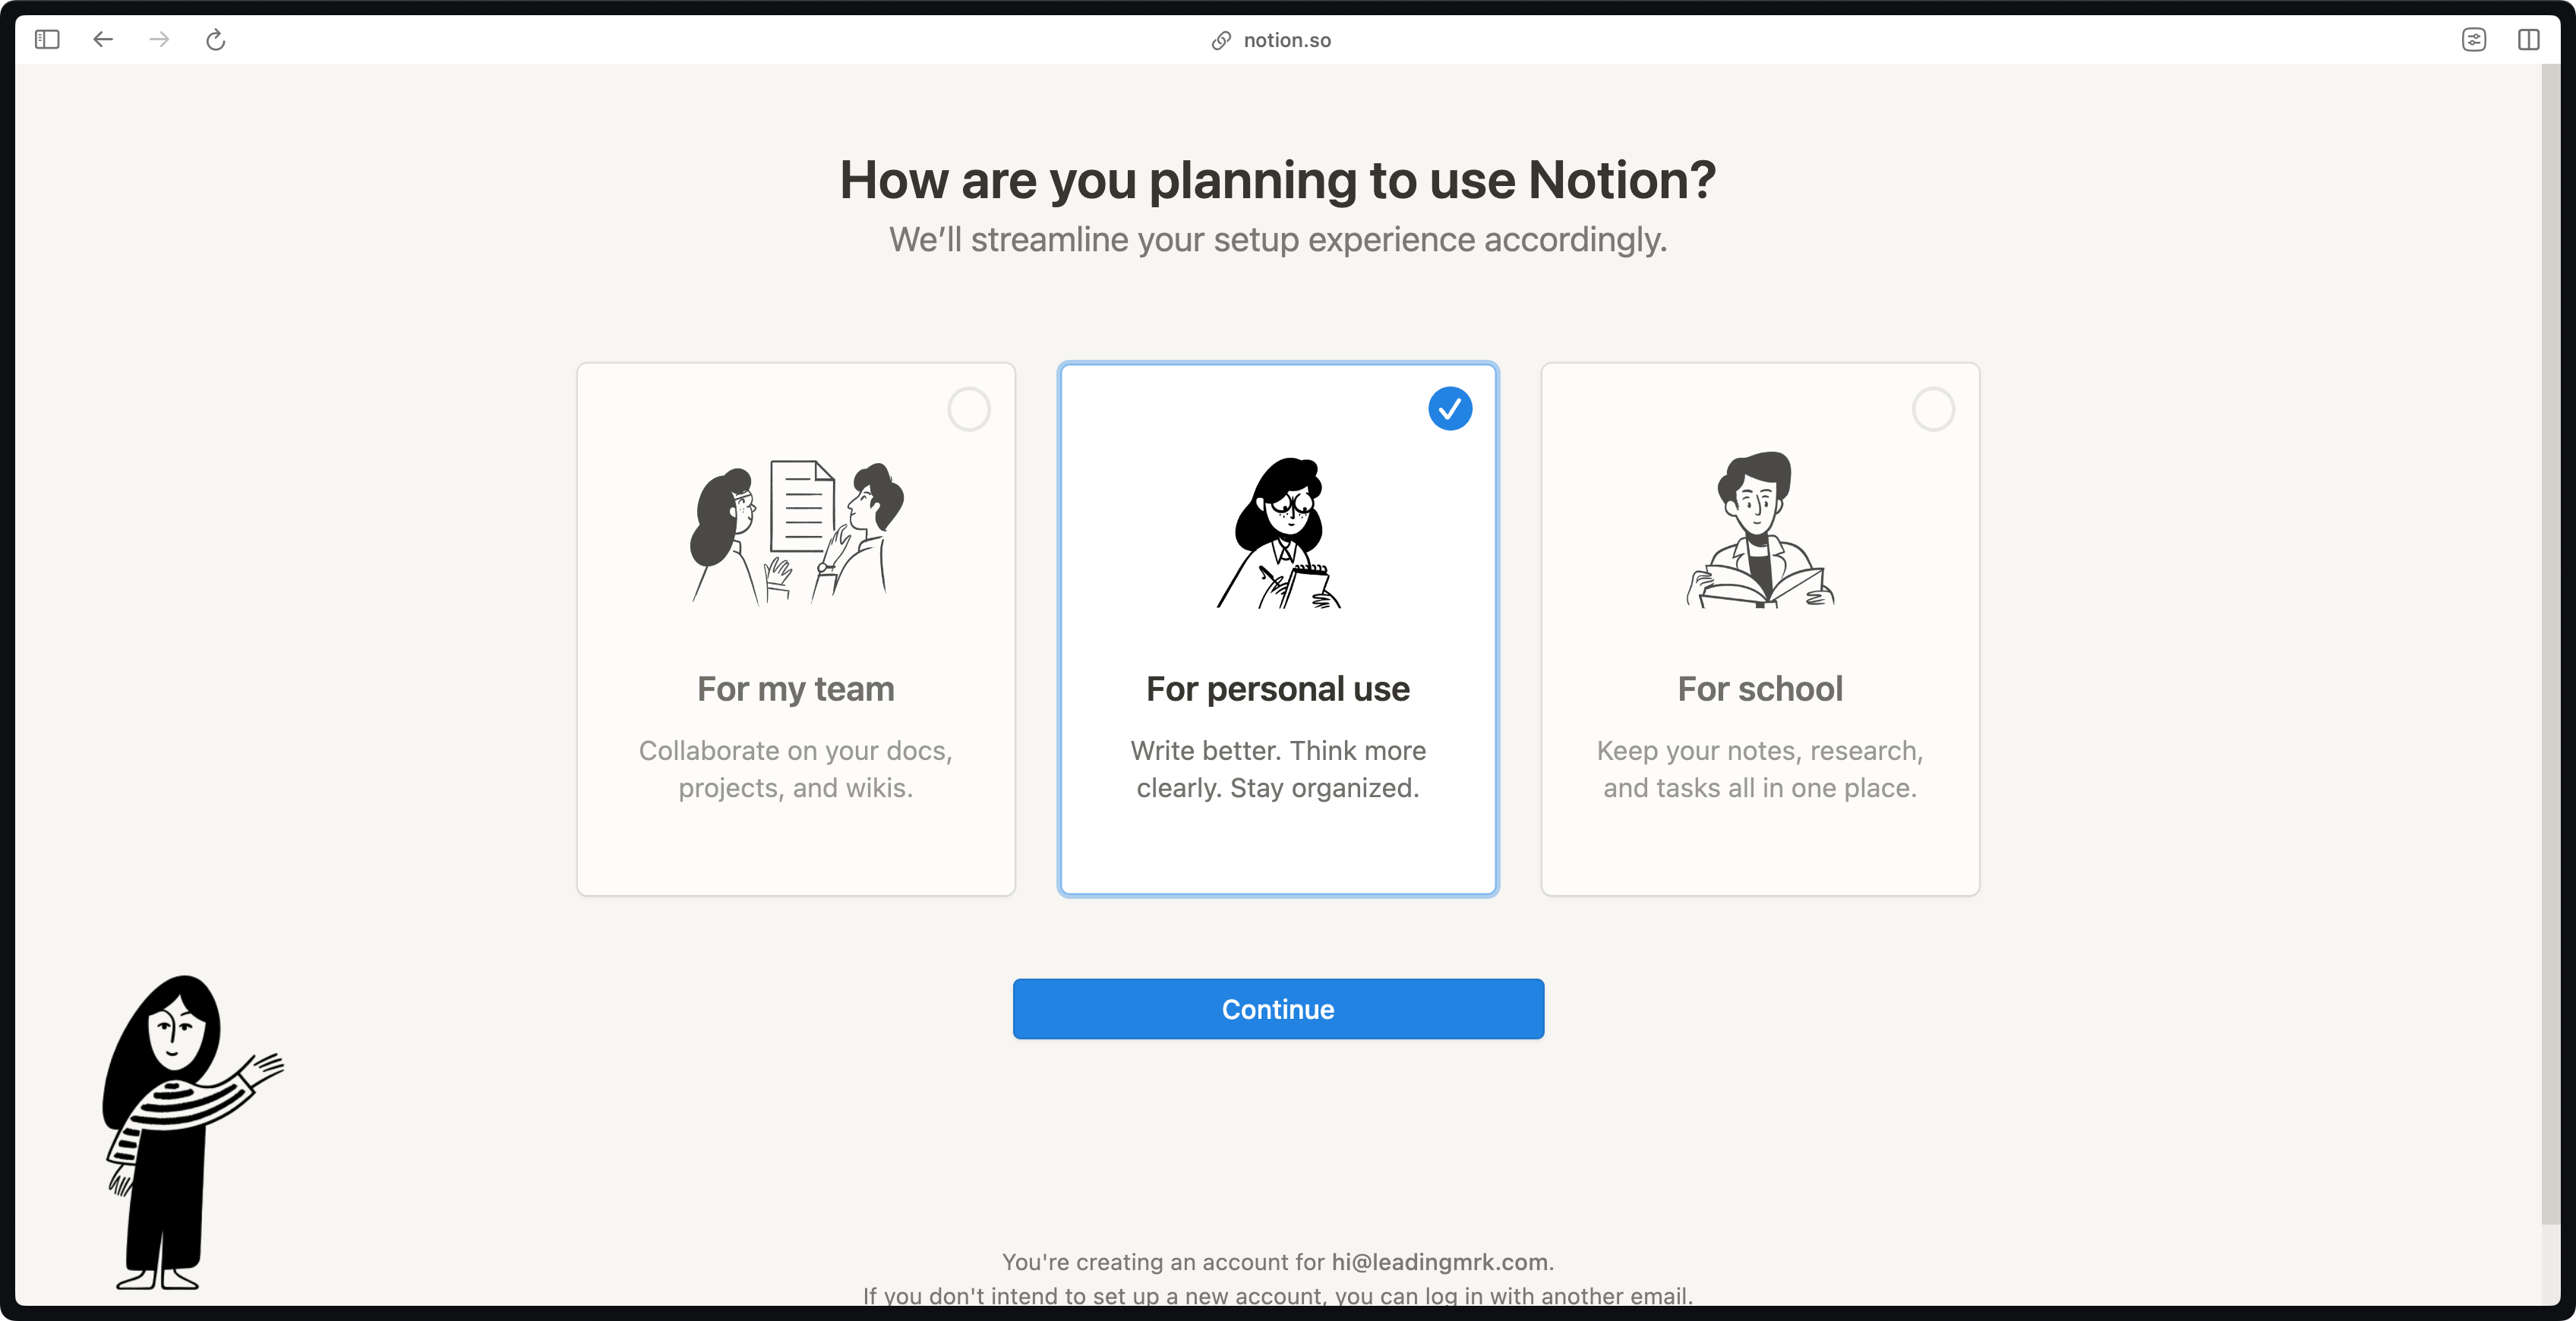Click the student reading book illustration

[1760, 529]
